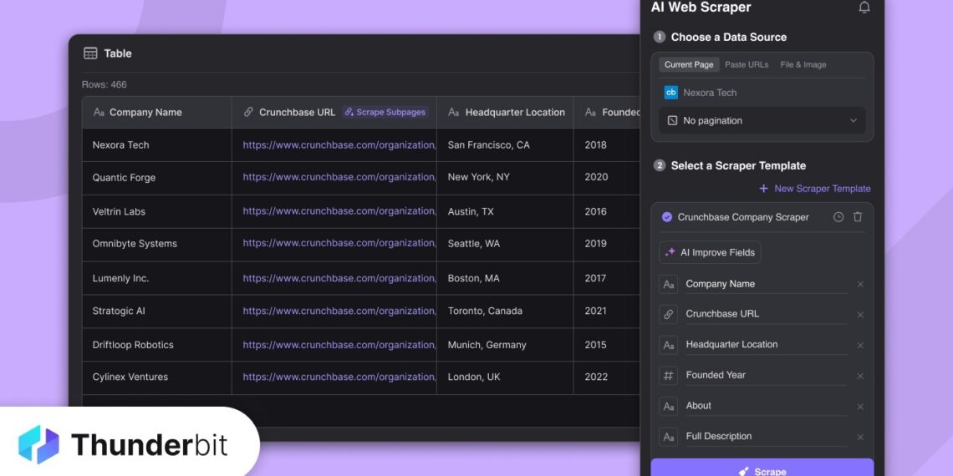Viewport: 953px width, 476px height.
Task: Click the Toronto, Canada cell
Action: click(x=505, y=311)
